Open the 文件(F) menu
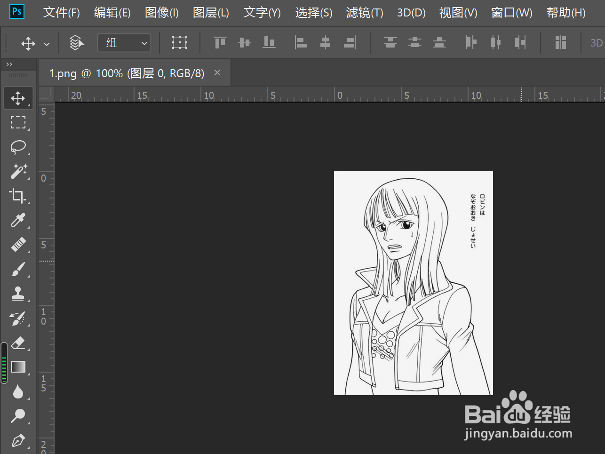 [62, 13]
